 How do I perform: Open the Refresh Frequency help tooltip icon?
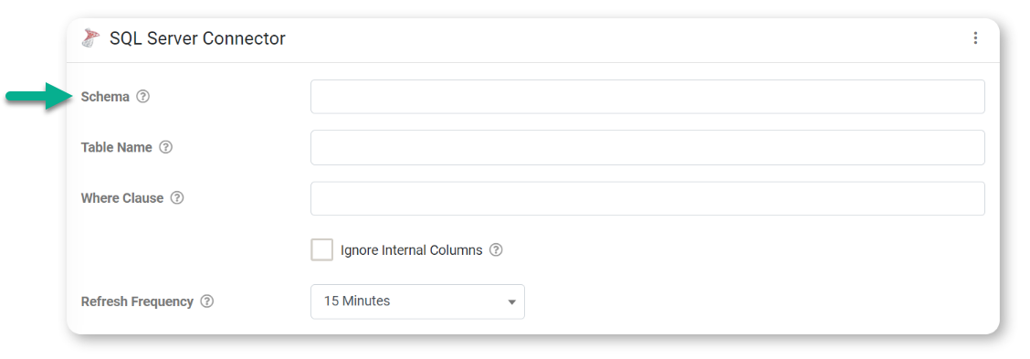[x=207, y=301]
